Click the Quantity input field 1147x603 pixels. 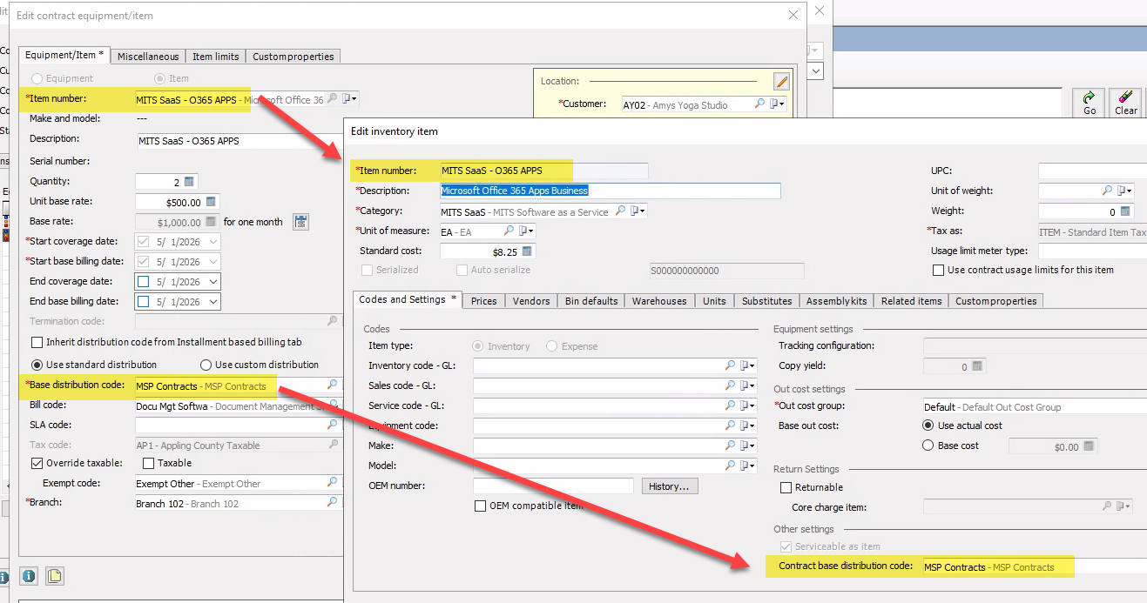click(159, 182)
